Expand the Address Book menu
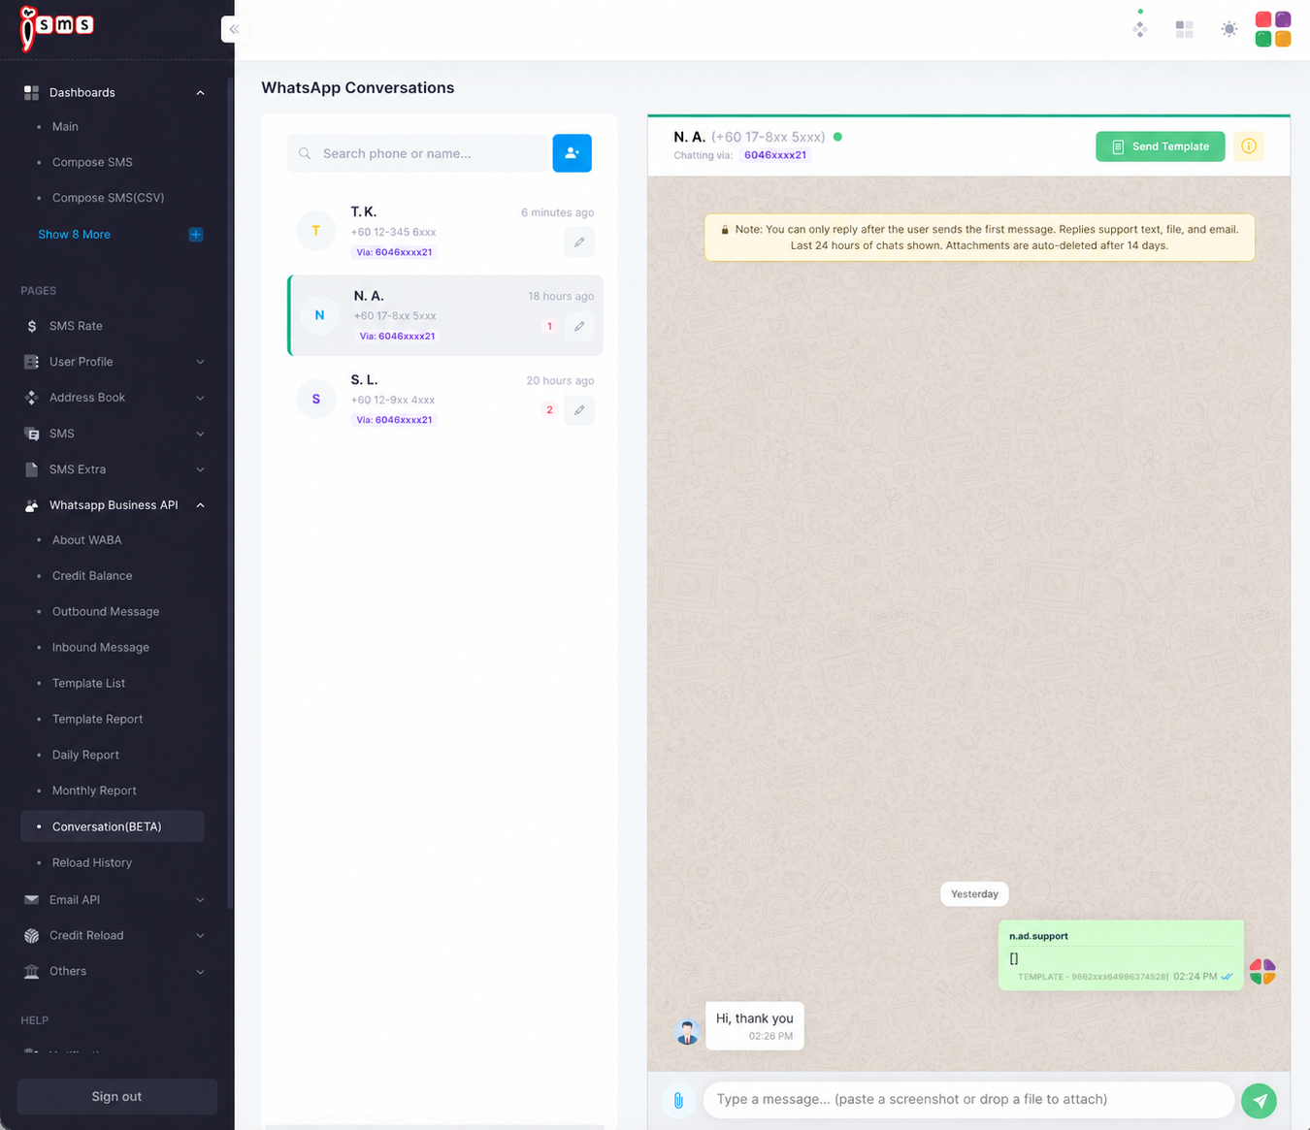Image resolution: width=1310 pixels, height=1130 pixels. click(200, 398)
